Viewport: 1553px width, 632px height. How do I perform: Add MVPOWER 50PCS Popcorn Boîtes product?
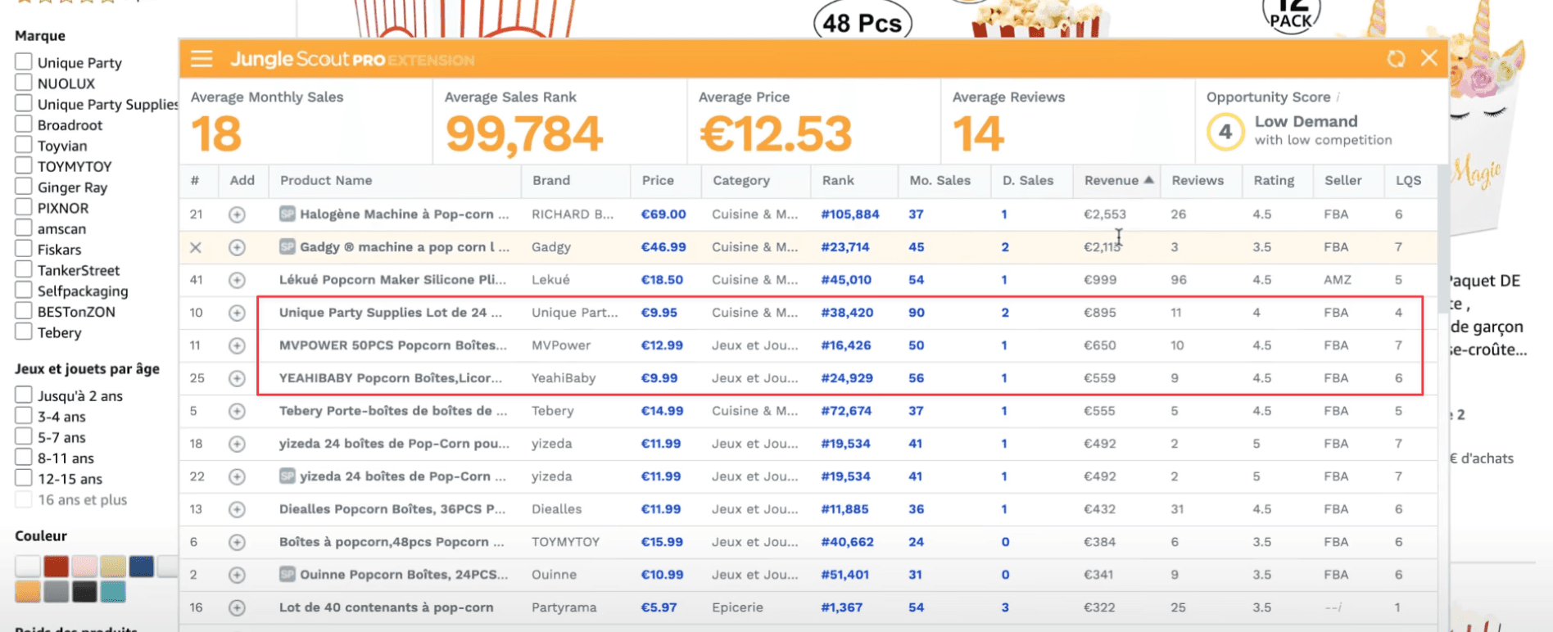click(x=237, y=345)
